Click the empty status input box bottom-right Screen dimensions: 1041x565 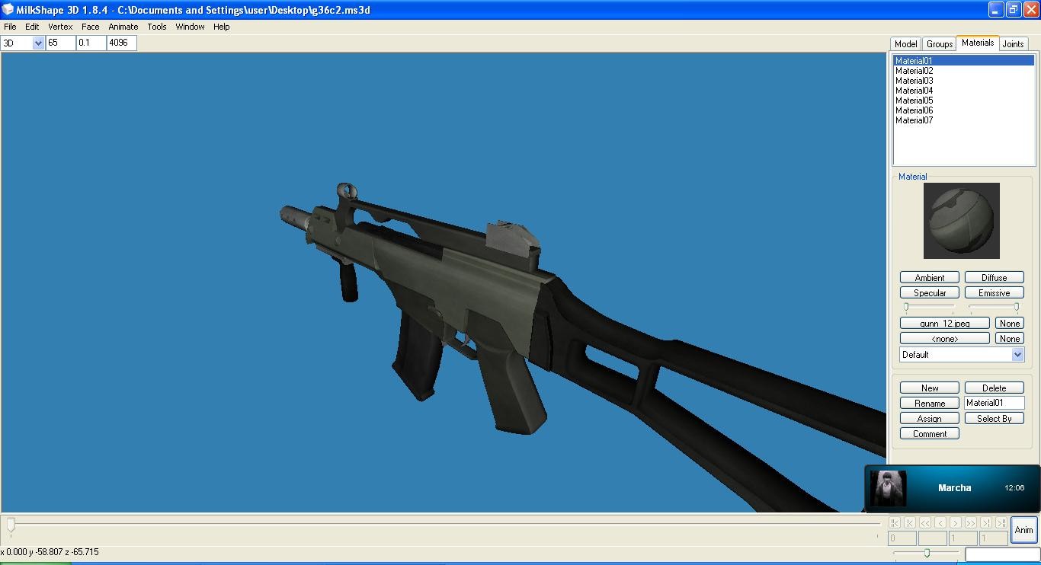1002,554
